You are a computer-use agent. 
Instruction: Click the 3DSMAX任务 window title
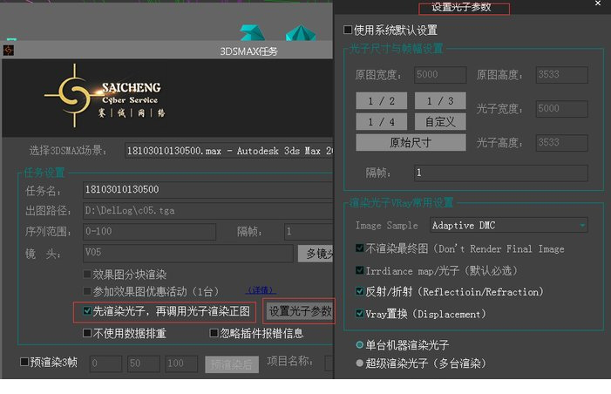click(x=248, y=51)
